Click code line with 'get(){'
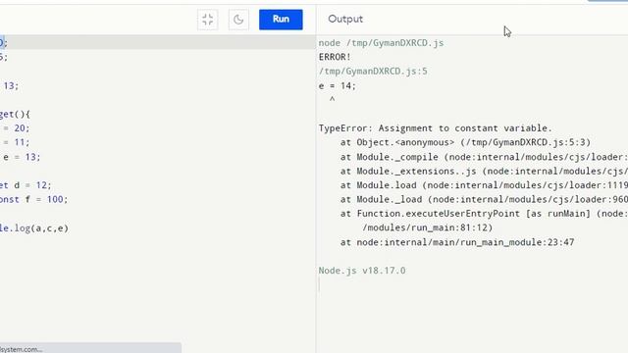This screenshot has width=628, height=353. (x=15, y=114)
